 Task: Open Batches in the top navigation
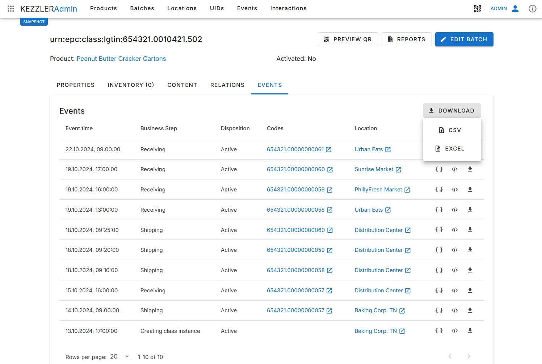pyautogui.click(x=142, y=8)
